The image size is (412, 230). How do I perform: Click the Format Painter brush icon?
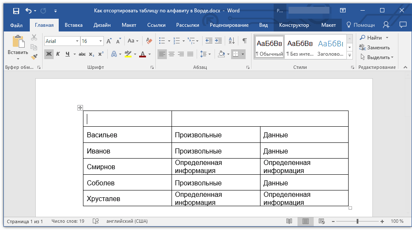pos(34,57)
